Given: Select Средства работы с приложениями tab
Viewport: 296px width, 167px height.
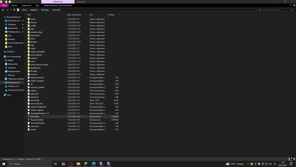Looking at the screenshot, I should 58,5.
